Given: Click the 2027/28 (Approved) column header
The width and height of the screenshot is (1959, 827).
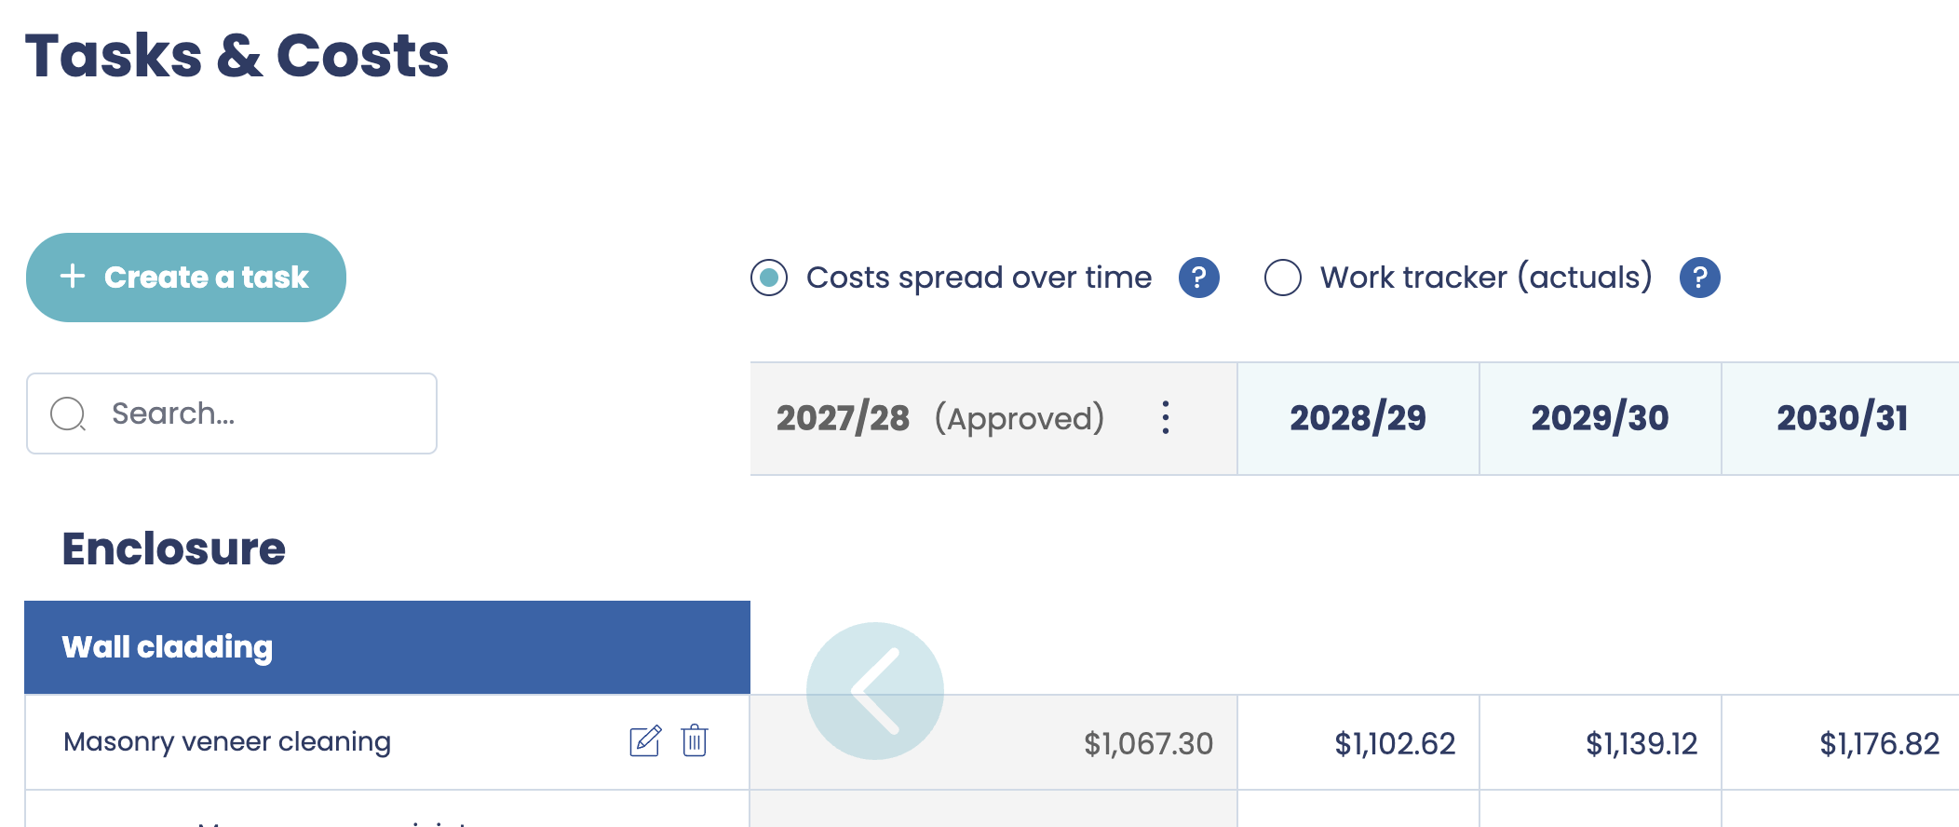Looking at the screenshot, I should click(940, 418).
